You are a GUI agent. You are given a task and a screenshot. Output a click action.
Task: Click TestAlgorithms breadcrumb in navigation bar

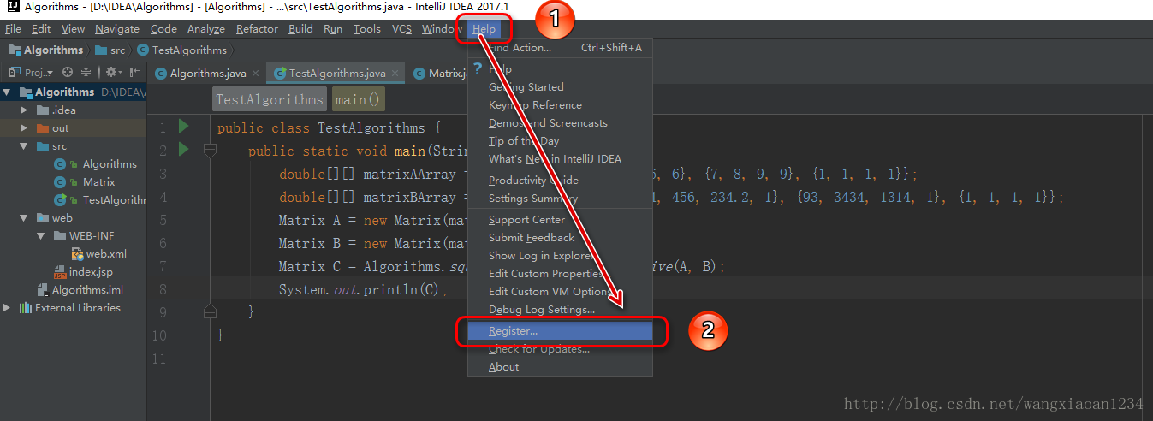[181, 50]
